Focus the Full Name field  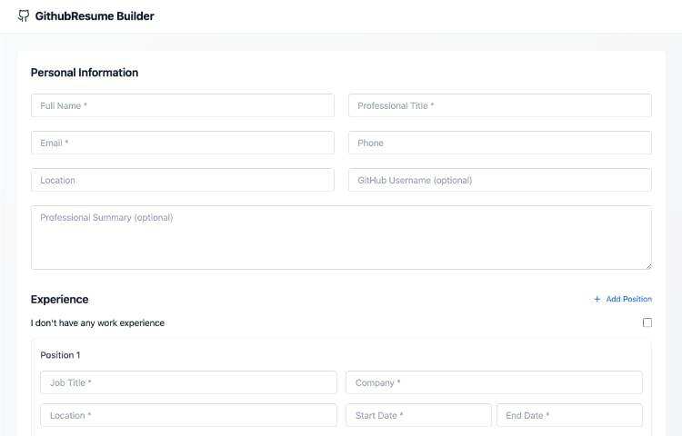click(x=183, y=105)
